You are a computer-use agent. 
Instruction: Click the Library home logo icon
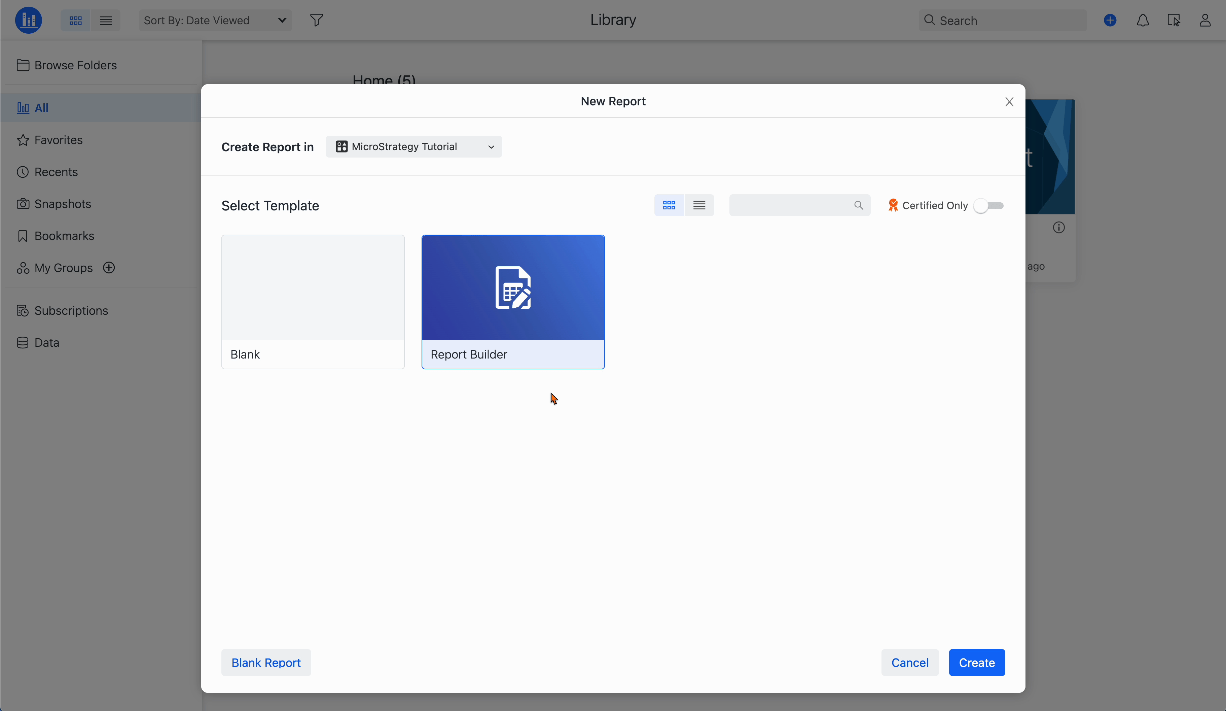click(x=28, y=20)
